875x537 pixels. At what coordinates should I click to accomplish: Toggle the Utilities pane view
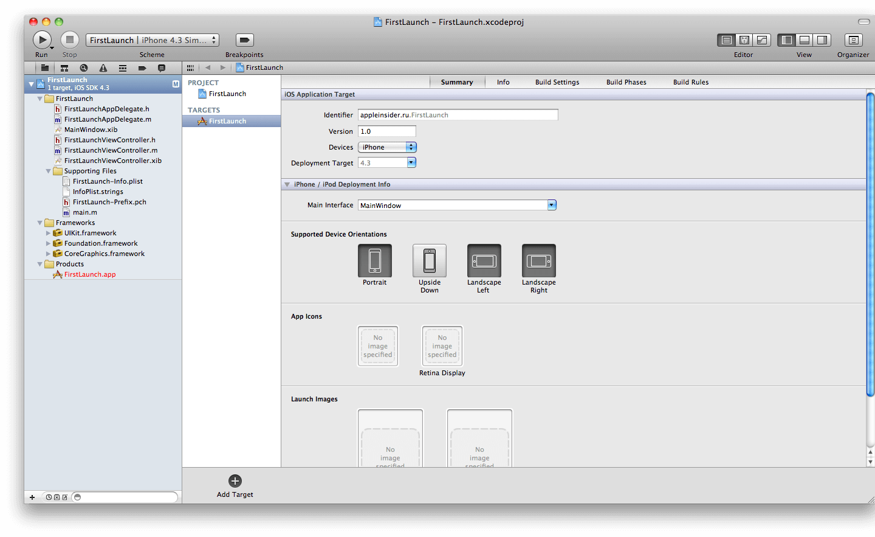click(822, 40)
